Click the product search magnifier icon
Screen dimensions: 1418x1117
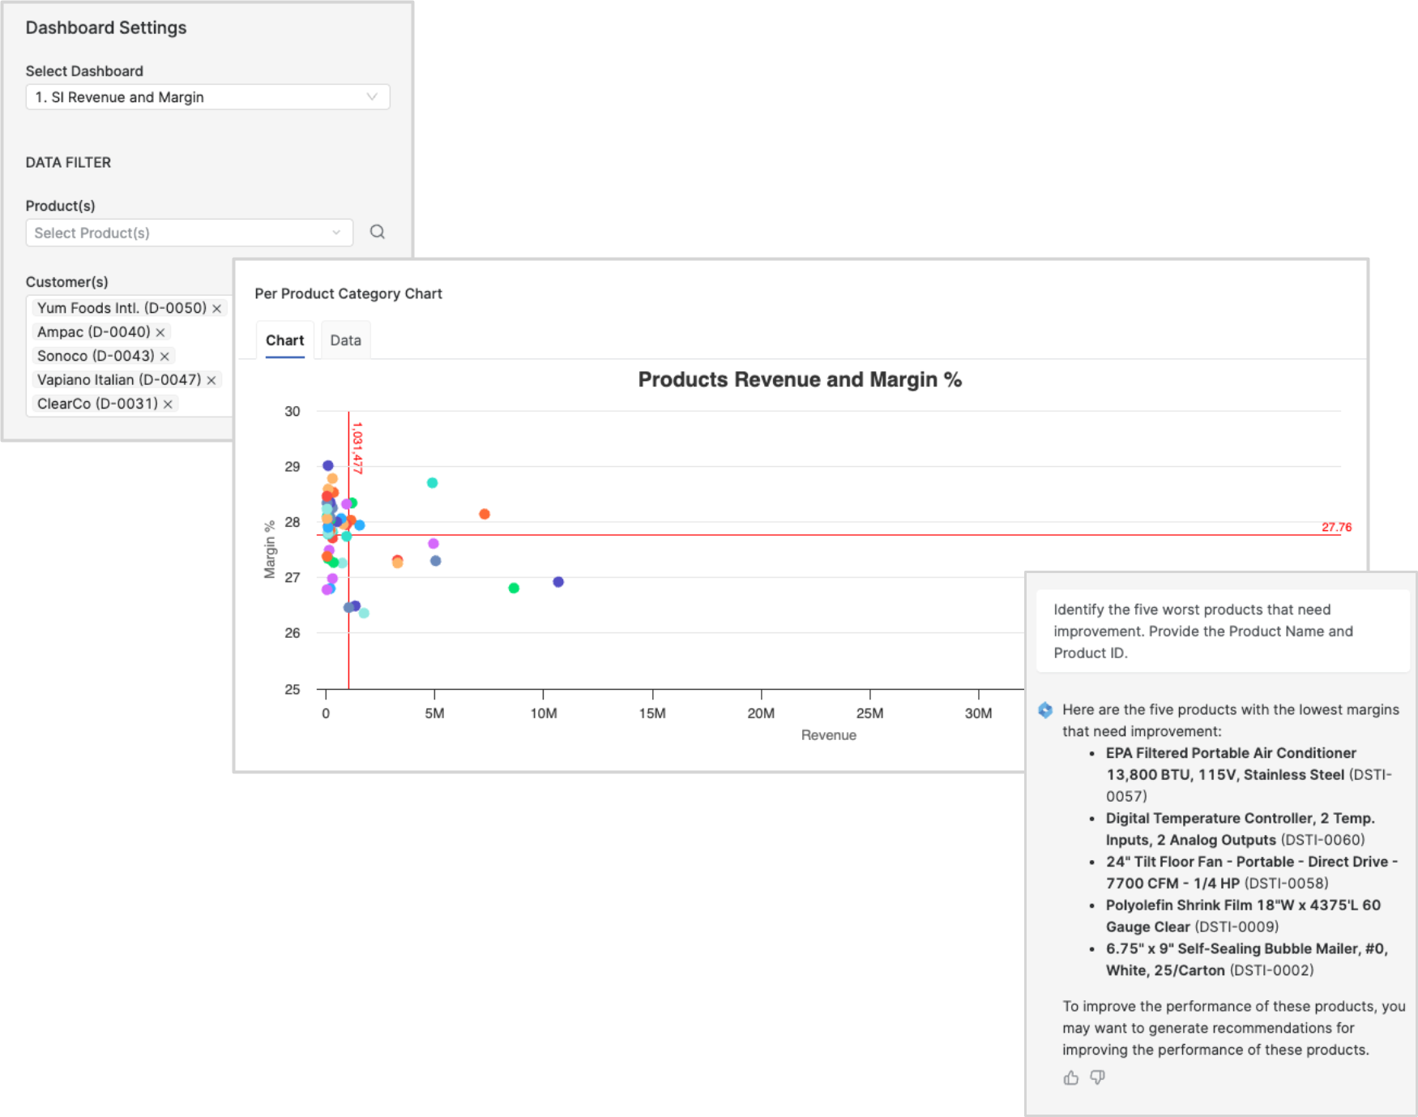(x=377, y=232)
